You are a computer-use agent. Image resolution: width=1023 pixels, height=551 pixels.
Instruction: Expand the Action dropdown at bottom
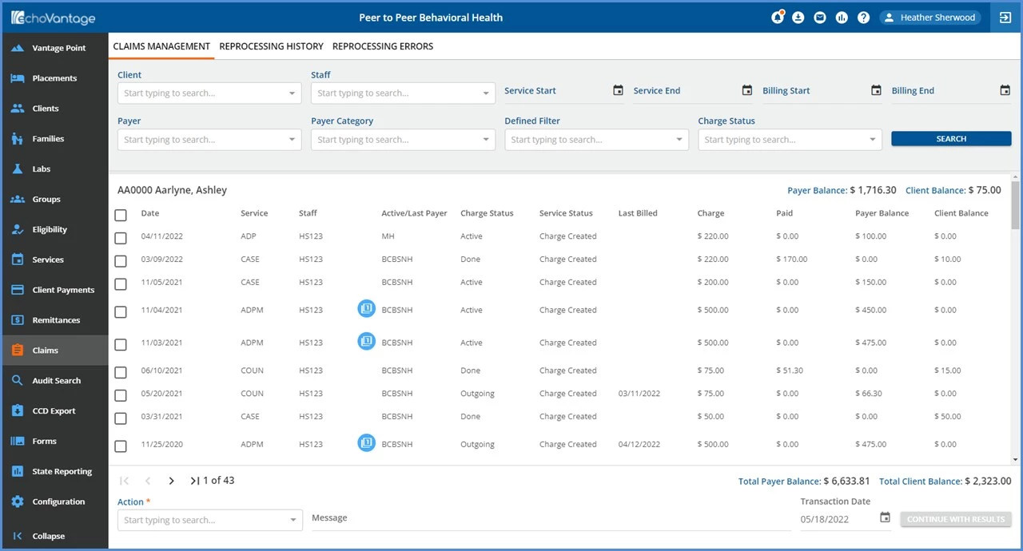[209, 520]
